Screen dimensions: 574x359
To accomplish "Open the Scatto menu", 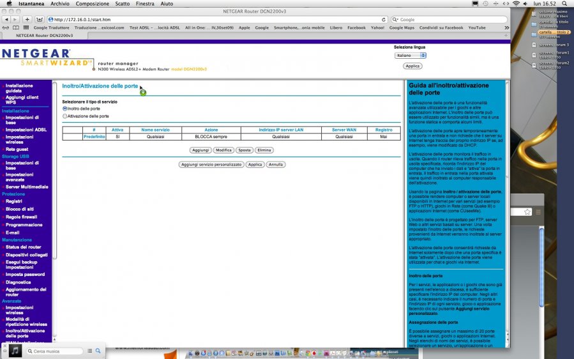I will point(122,4).
